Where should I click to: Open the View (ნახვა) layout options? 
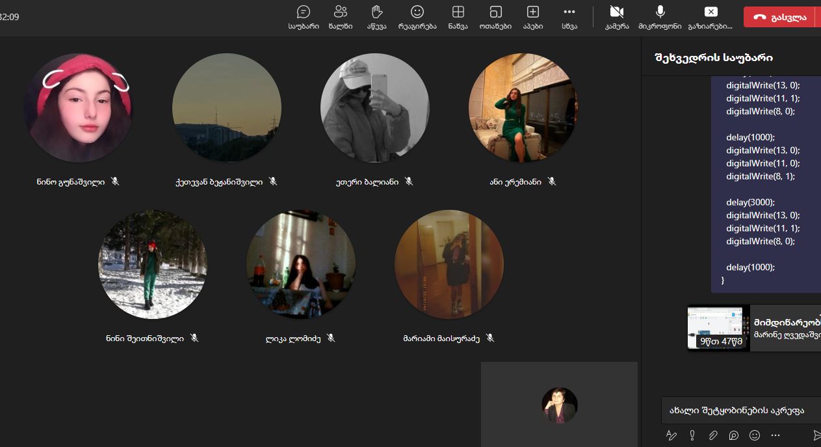(458, 17)
